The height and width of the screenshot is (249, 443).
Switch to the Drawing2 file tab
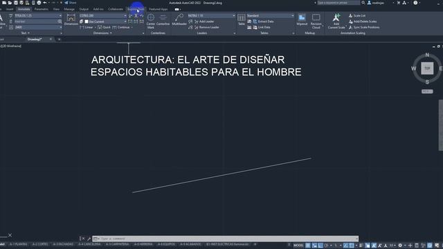(35, 39)
